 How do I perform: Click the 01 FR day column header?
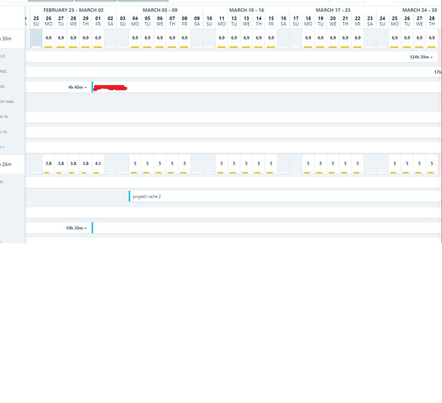point(98,21)
